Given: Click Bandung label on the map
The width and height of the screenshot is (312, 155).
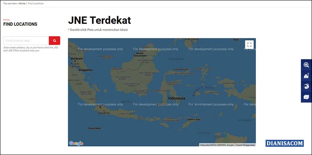Looking at the screenshot, I should coord(104,113).
